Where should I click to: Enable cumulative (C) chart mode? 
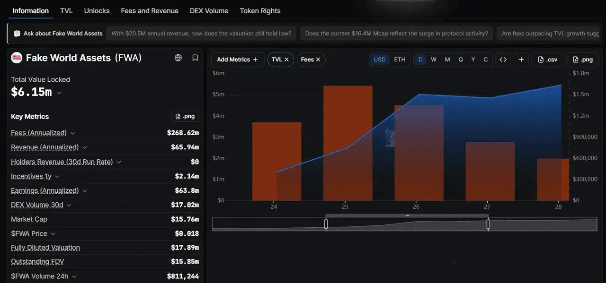pos(485,60)
